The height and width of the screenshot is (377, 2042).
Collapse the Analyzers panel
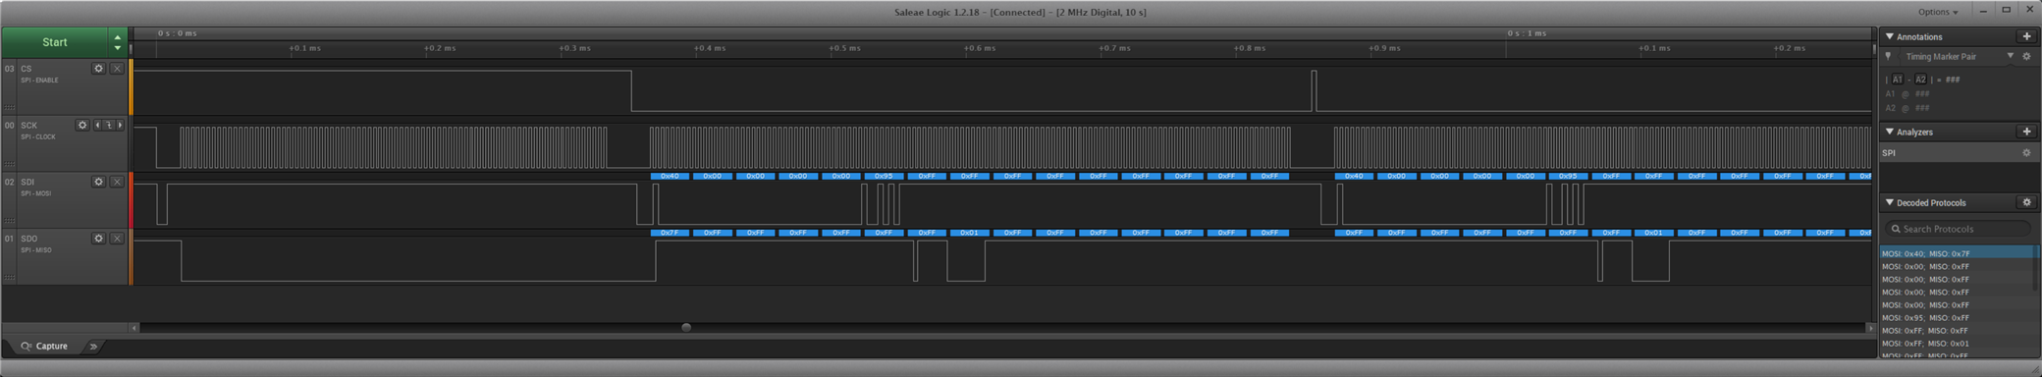pyautogui.click(x=1890, y=132)
